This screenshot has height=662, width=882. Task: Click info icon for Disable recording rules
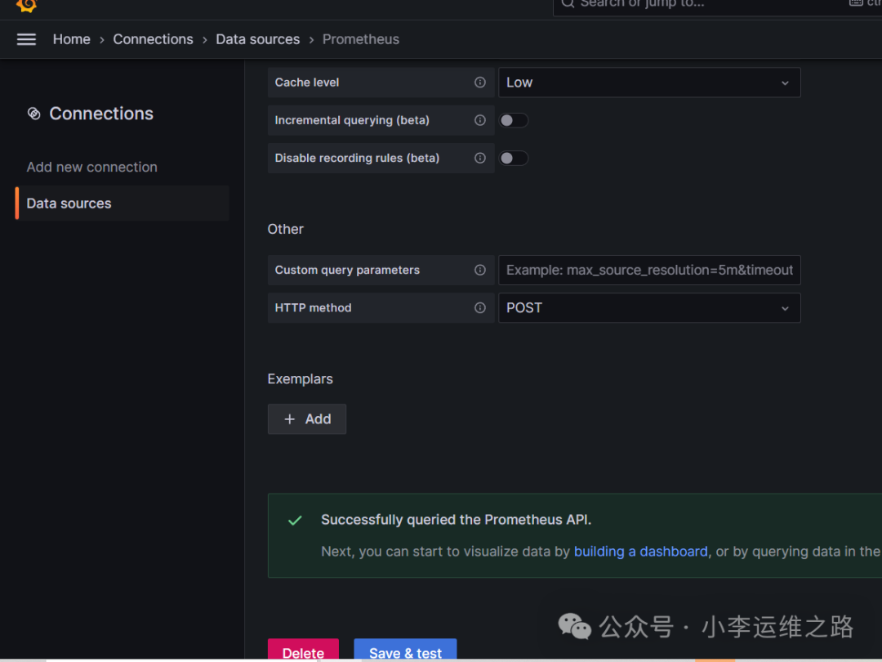480,158
